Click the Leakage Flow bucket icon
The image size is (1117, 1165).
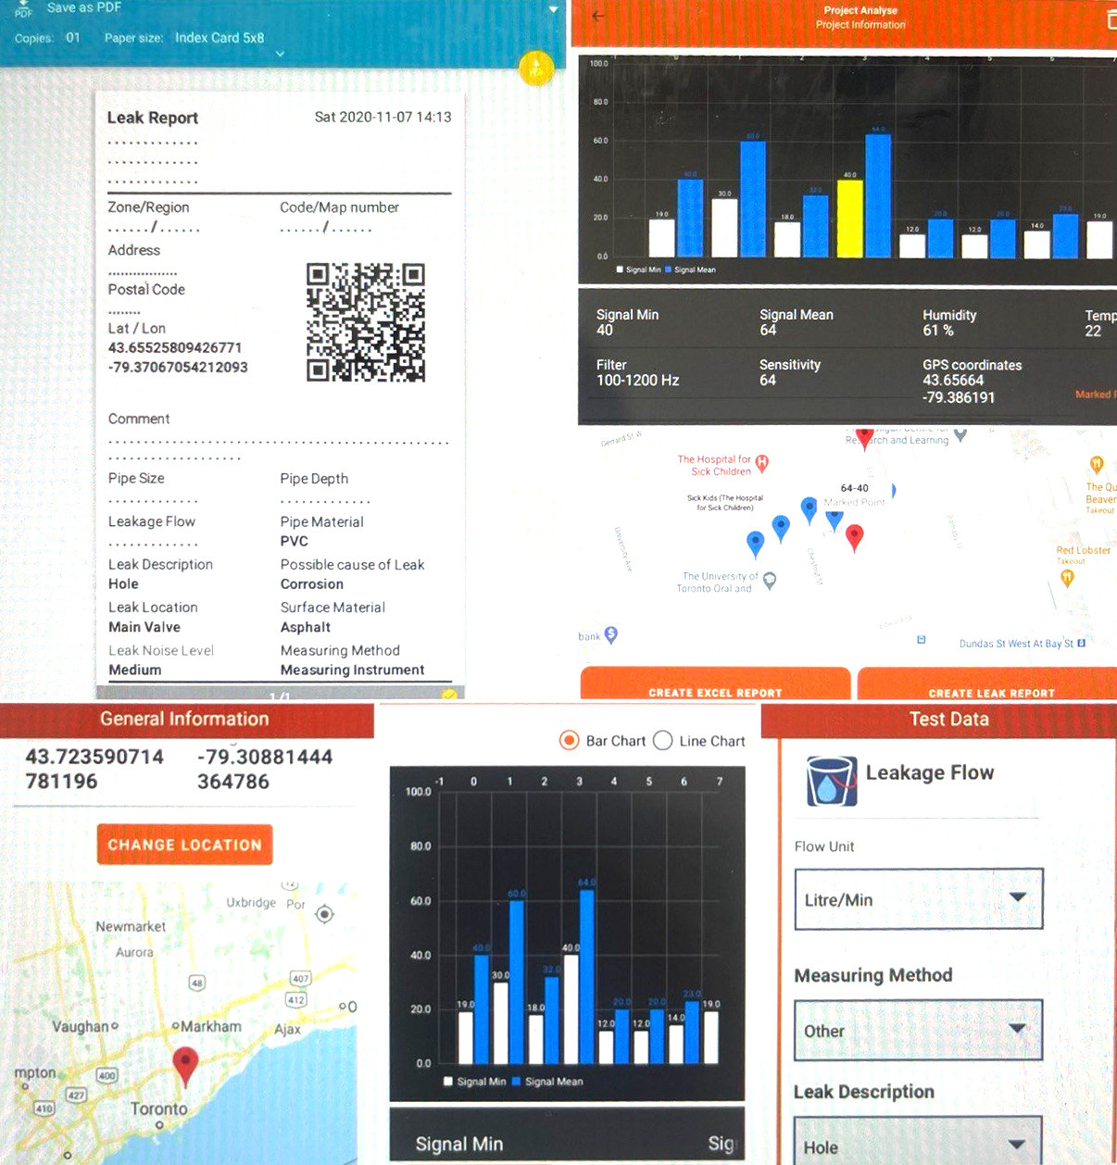tap(831, 781)
